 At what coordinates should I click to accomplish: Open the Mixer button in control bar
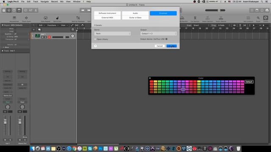[30, 10]
